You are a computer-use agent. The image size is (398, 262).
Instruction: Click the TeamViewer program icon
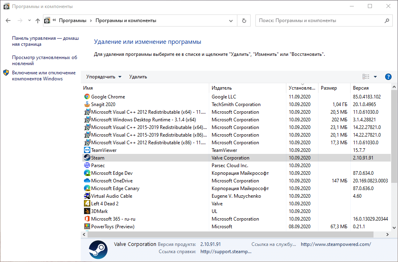(x=87, y=150)
